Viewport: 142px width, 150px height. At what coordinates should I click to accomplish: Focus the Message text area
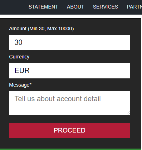tap(70, 103)
